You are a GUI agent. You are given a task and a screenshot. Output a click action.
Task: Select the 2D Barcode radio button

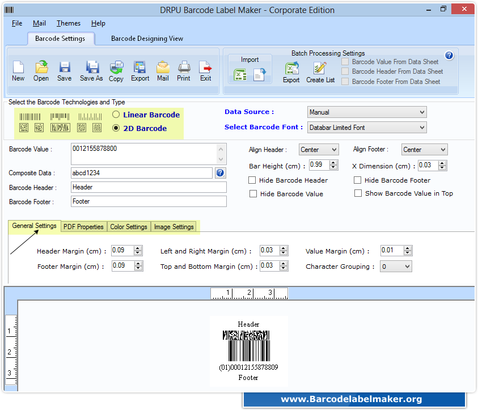[x=116, y=128]
